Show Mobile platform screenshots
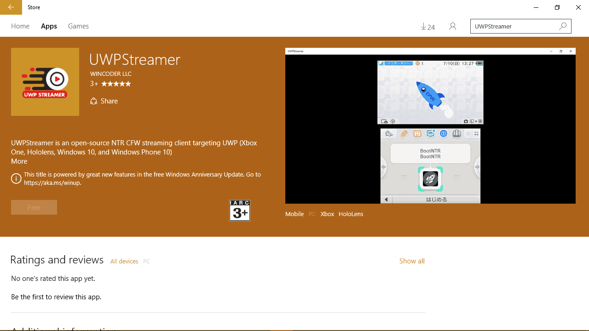The height and width of the screenshot is (331, 589). click(294, 214)
